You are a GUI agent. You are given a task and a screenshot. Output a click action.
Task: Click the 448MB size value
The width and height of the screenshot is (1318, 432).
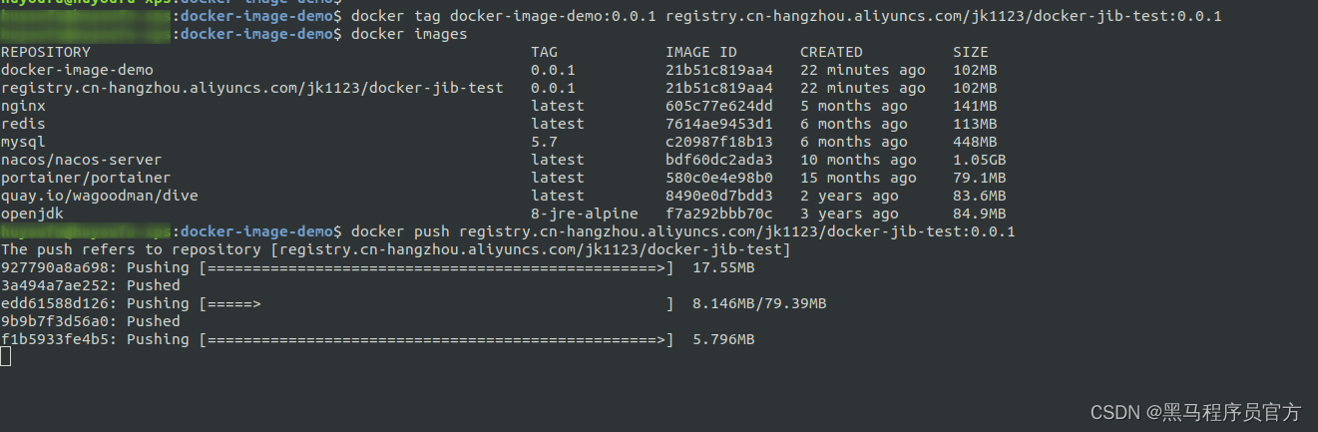coord(975,142)
